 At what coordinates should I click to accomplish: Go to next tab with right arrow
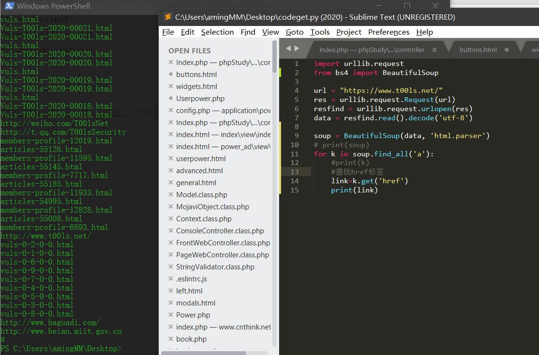[296, 49]
